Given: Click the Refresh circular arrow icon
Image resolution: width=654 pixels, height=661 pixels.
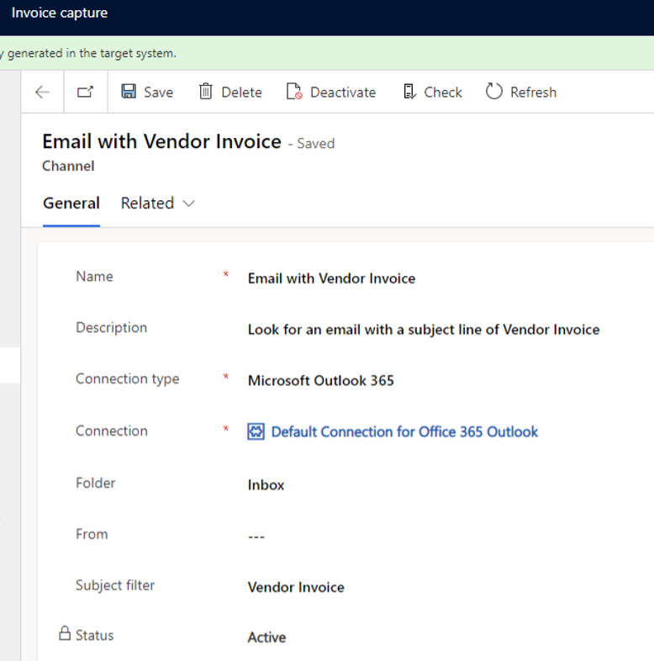Looking at the screenshot, I should click(494, 92).
